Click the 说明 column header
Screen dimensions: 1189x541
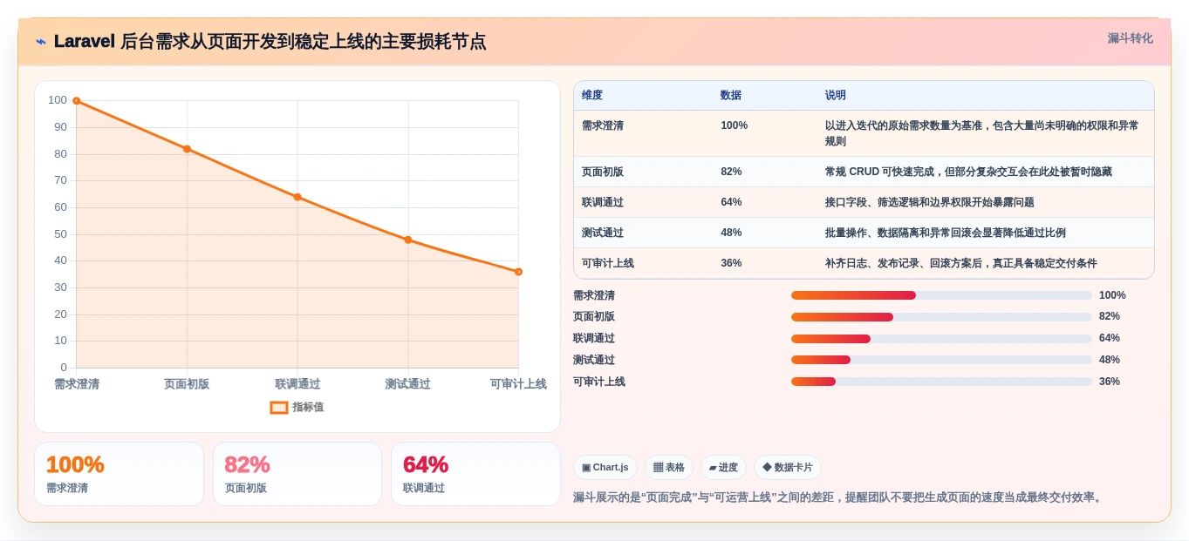tap(836, 95)
